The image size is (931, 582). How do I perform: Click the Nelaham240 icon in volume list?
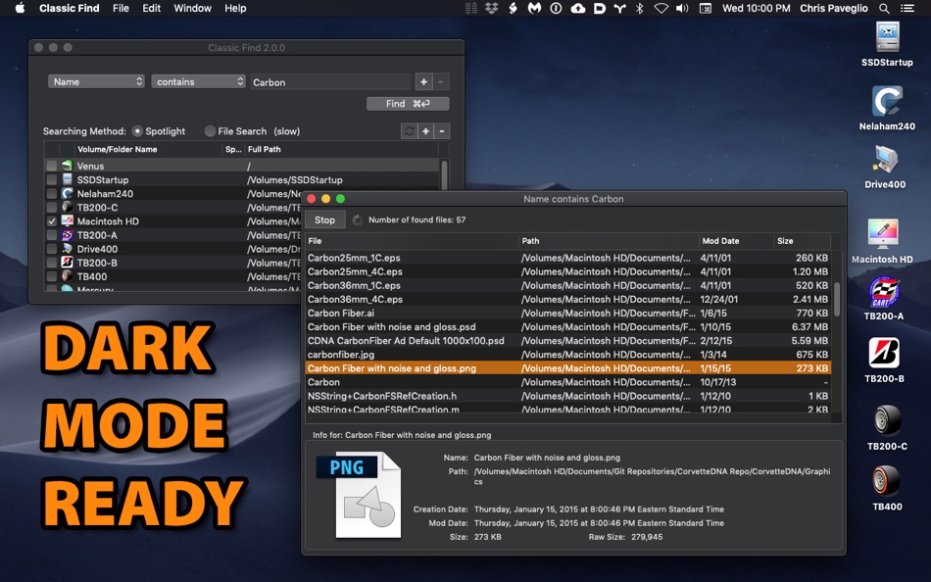(x=67, y=194)
